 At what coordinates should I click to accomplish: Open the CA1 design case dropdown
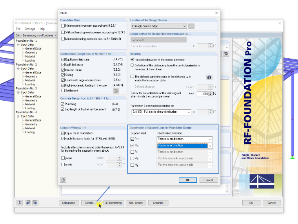pos(36,35)
